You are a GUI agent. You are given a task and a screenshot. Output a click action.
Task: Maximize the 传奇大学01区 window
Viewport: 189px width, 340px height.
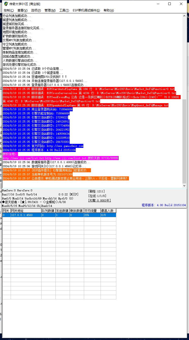[169, 4]
